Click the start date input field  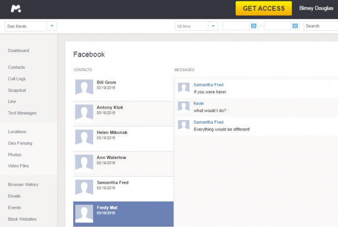pos(236,26)
